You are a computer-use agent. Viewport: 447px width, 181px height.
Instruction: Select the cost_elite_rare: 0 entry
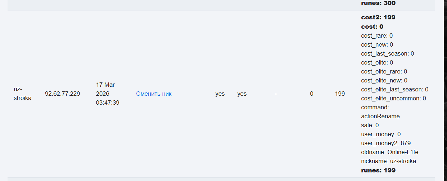click(x=384, y=71)
